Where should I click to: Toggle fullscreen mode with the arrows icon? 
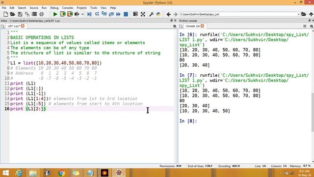[143, 14]
